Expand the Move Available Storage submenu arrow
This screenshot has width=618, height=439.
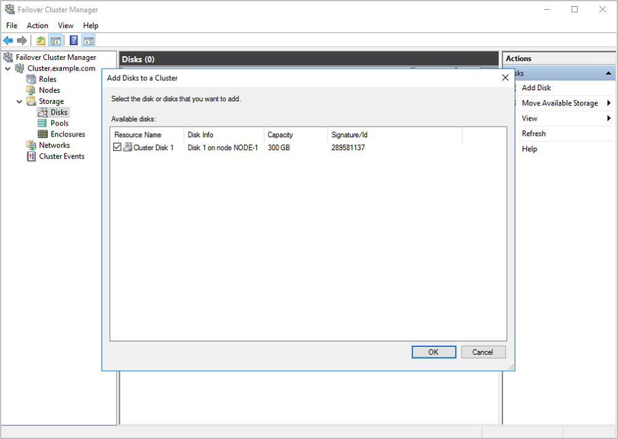(609, 103)
